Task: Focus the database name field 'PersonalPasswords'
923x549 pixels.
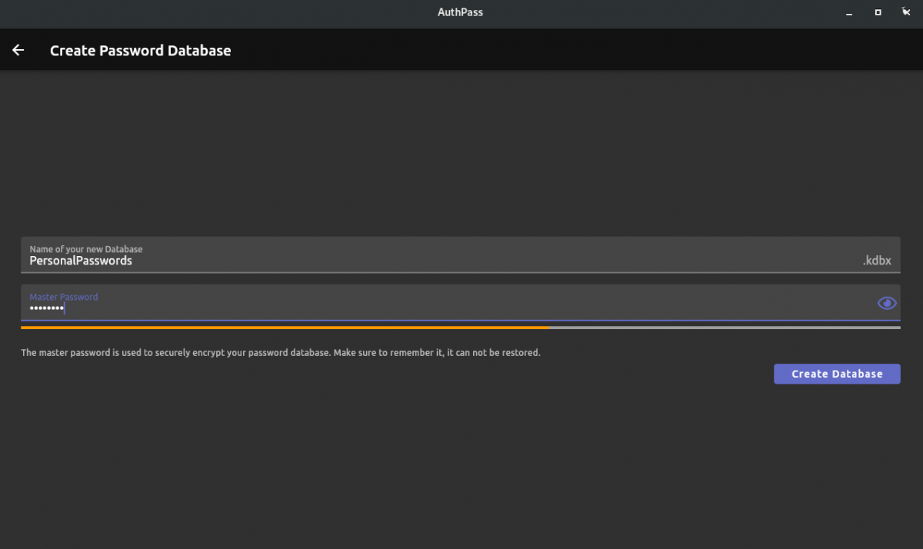Action: (x=461, y=255)
